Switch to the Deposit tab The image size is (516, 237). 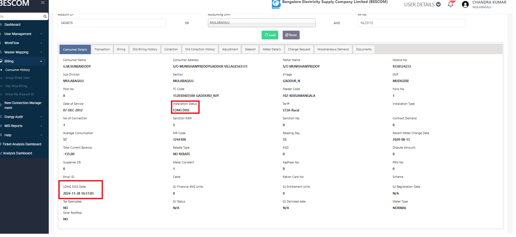click(x=250, y=50)
